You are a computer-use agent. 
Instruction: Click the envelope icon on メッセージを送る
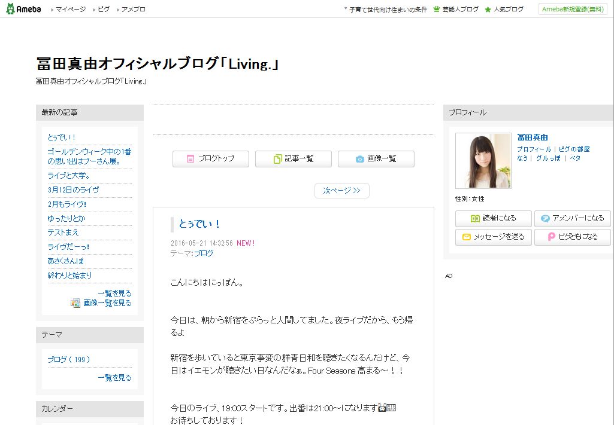467,237
